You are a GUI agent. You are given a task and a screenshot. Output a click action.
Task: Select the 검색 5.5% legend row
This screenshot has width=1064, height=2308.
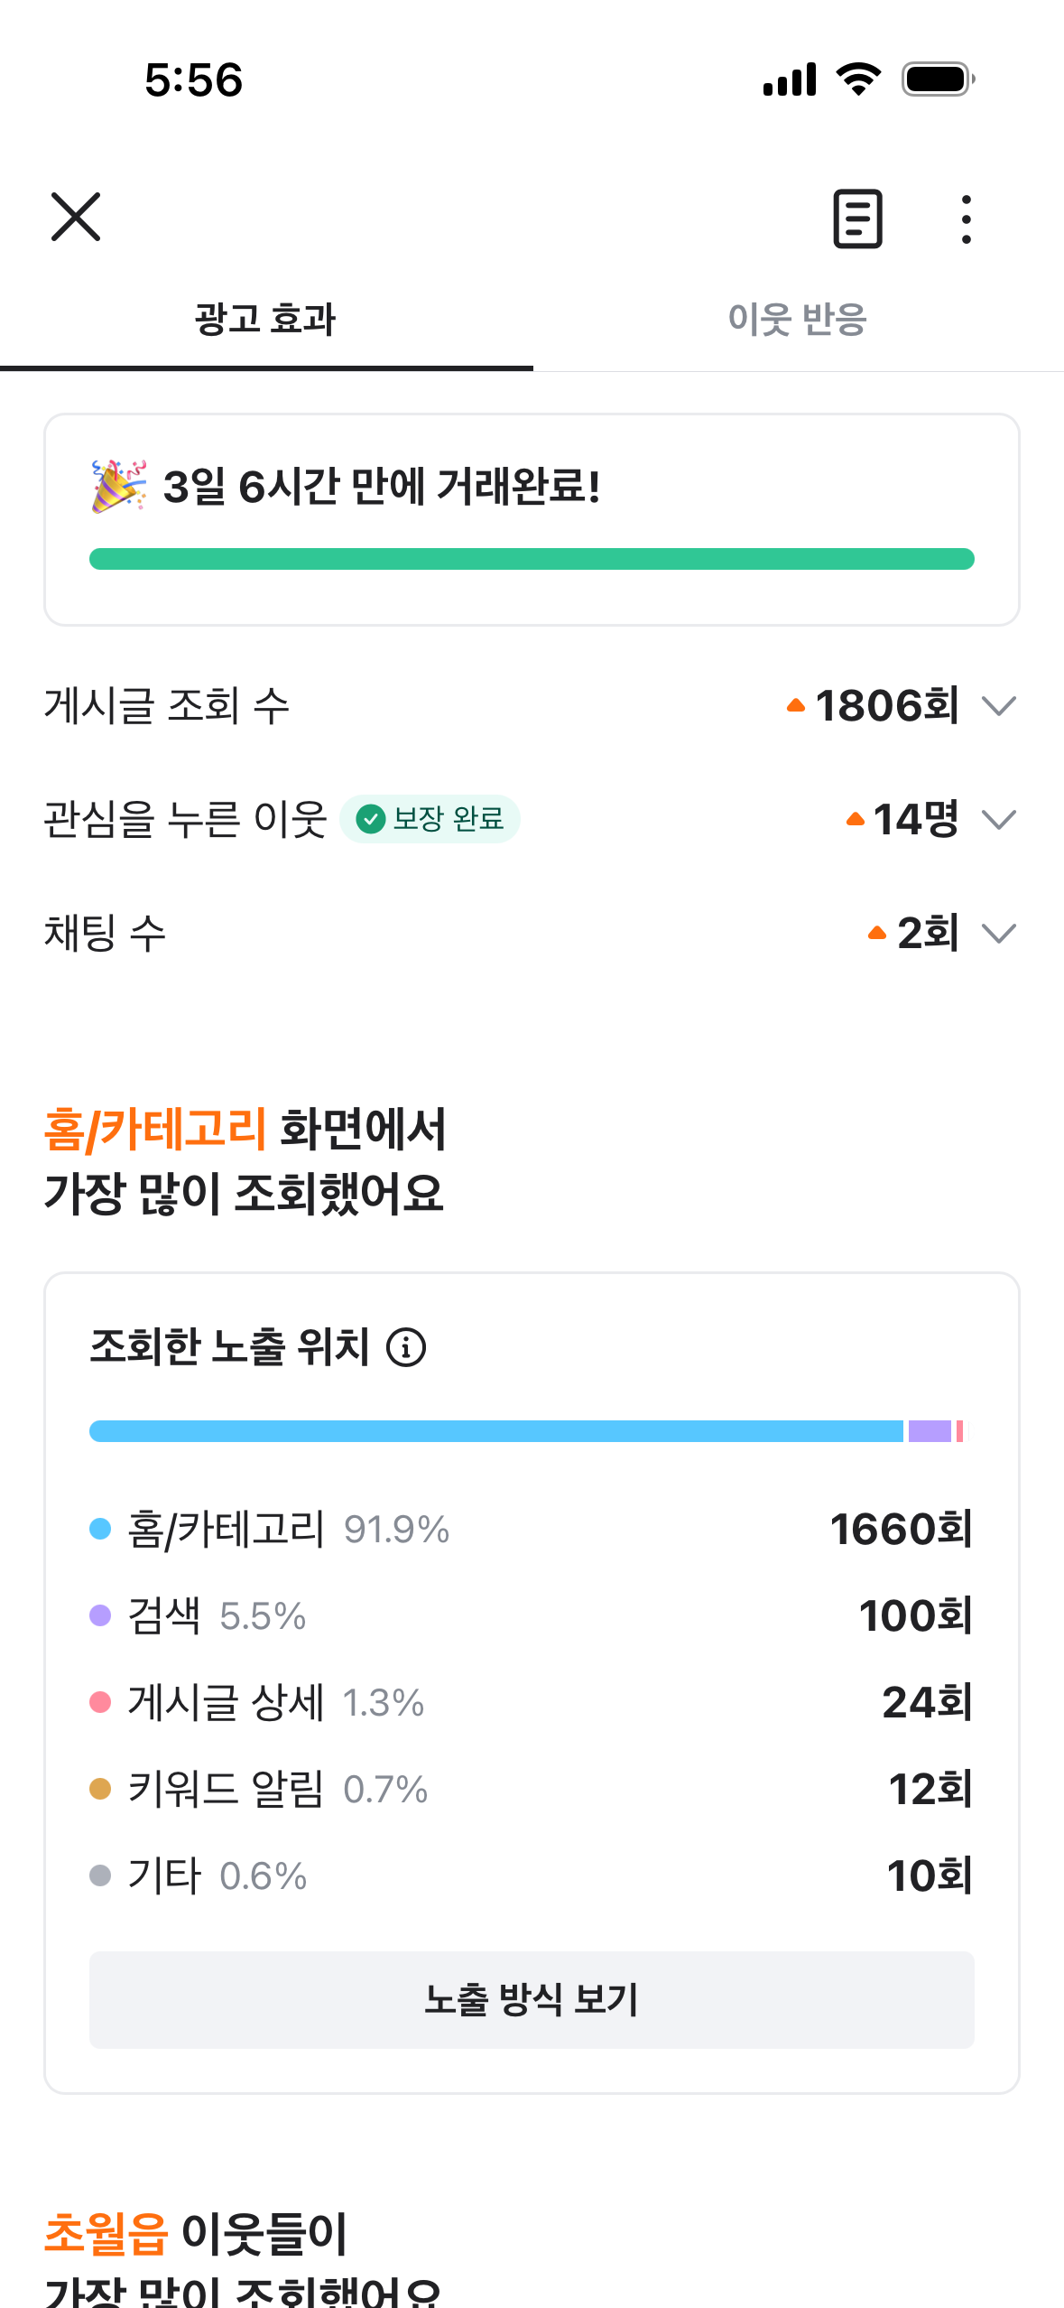coord(532,1615)
